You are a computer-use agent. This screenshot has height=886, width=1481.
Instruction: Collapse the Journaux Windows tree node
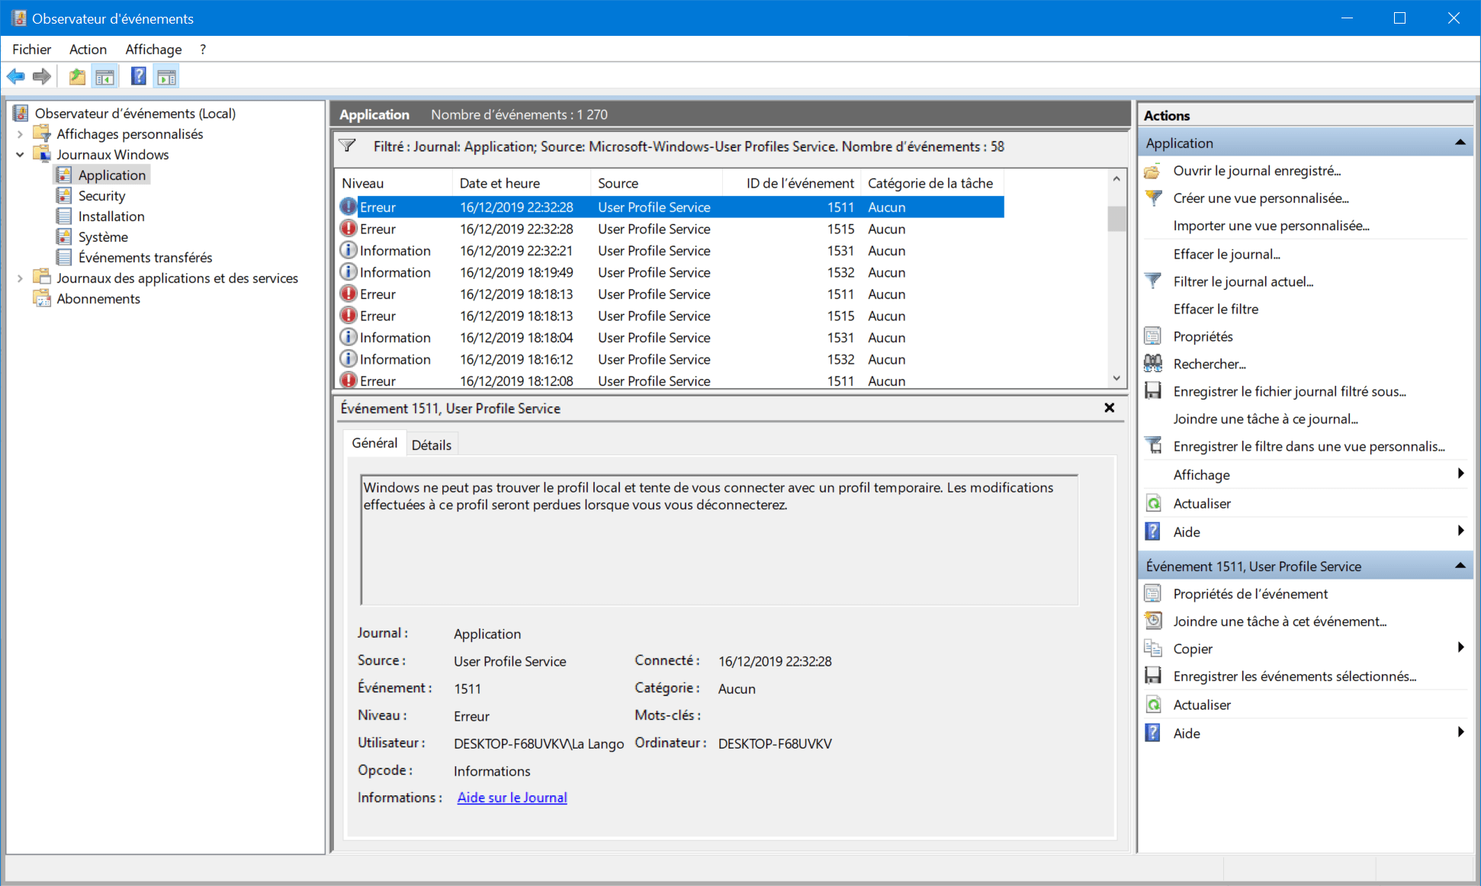pos(20,155)
